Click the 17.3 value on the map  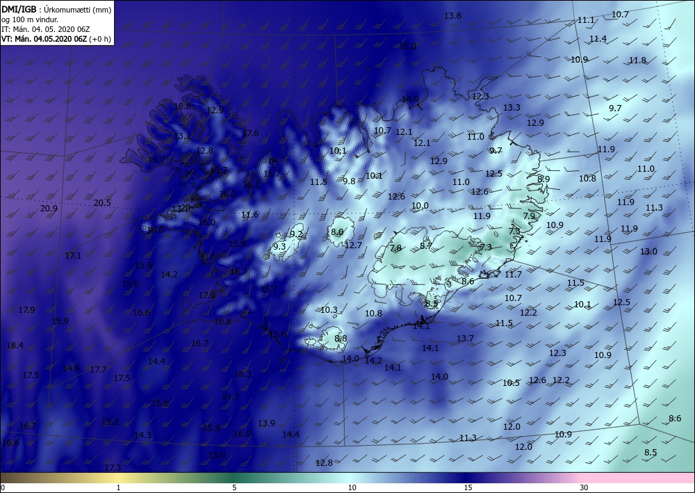113,467
